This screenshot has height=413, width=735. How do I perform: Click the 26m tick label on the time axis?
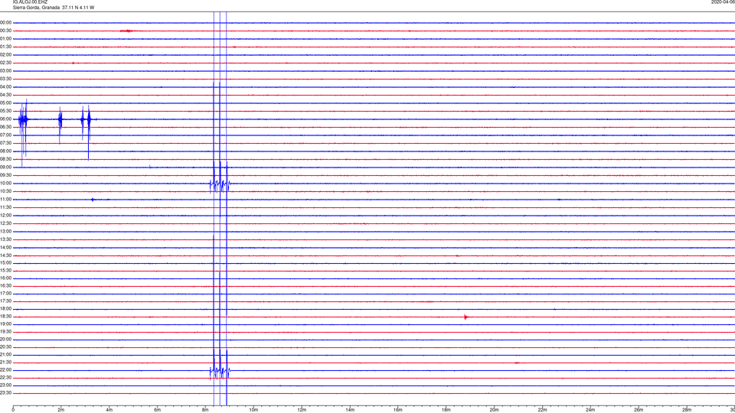coord(639,410)
